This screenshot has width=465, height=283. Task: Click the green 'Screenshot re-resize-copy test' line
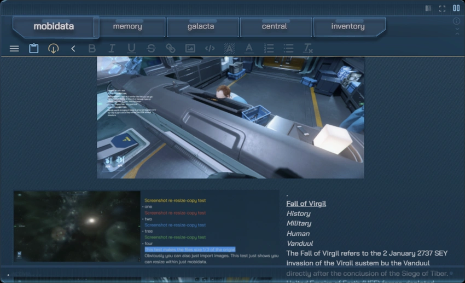coord(175,237)
